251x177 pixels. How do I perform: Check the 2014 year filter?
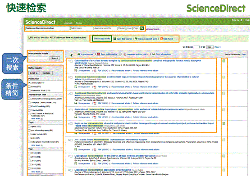coord(29,153)
